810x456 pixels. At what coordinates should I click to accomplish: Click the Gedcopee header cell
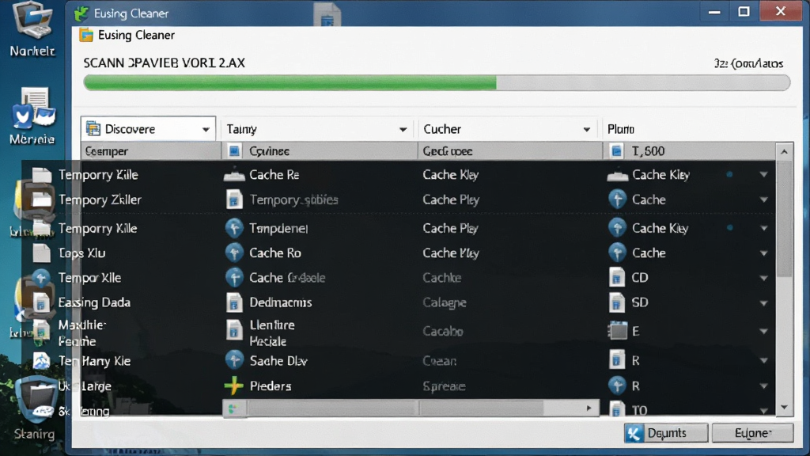coord(510,151)
